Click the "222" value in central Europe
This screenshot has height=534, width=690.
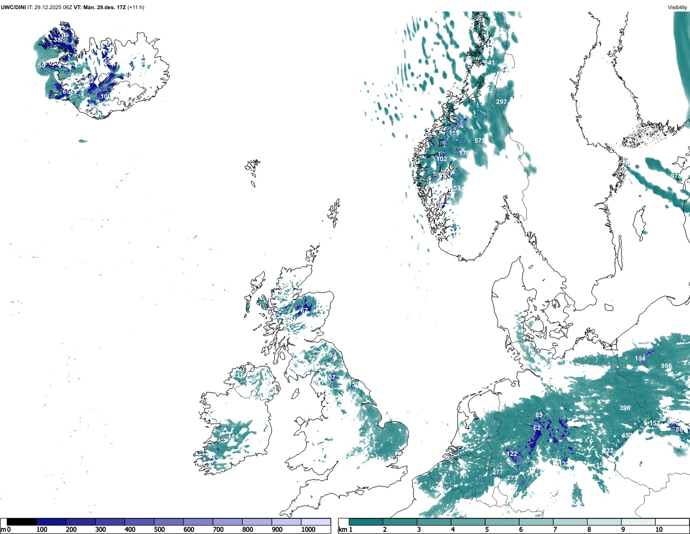tap(608, 450)
